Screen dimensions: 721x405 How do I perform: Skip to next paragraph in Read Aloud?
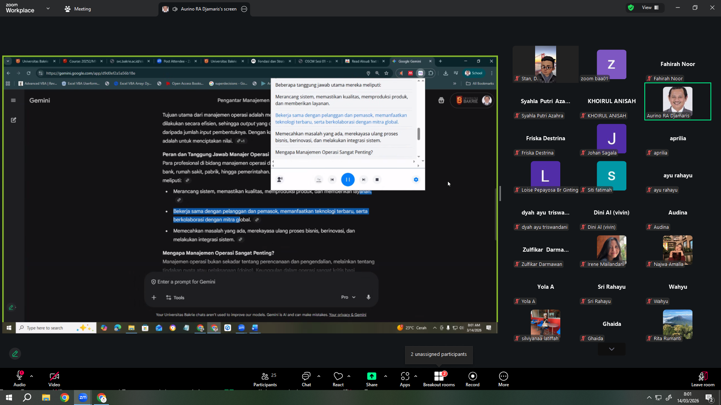(x=364, y=180)
